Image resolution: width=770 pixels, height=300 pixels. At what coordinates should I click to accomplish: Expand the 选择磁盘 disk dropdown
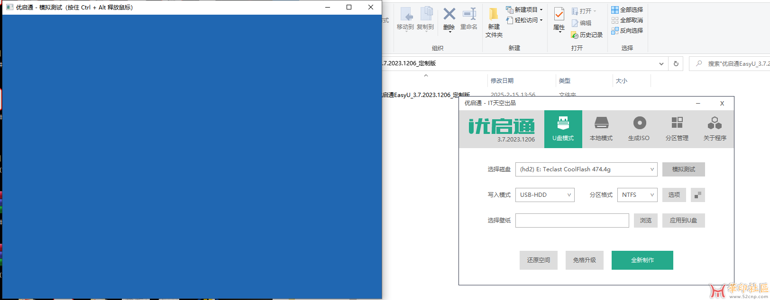[651, 169]
